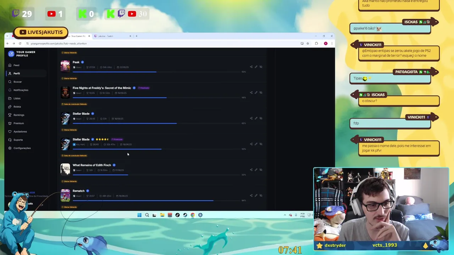Viewport: 454px width, 255px height.
Task: Open Apoiadores page in sidebar
Action: [x=20, y=131]
